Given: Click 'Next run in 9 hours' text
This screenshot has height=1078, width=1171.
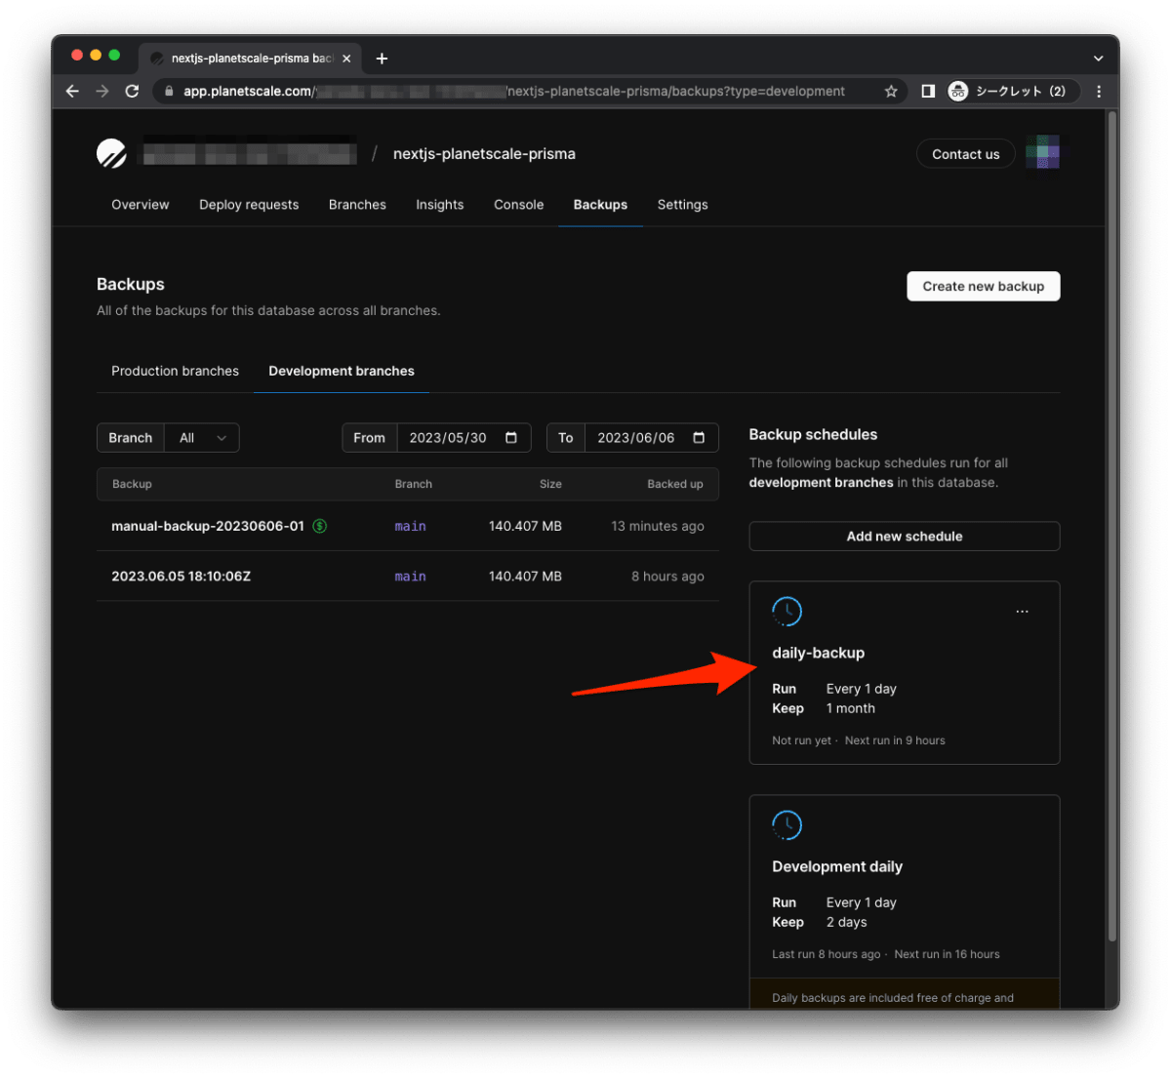Looking at the screenshot, I should [895, 740].
